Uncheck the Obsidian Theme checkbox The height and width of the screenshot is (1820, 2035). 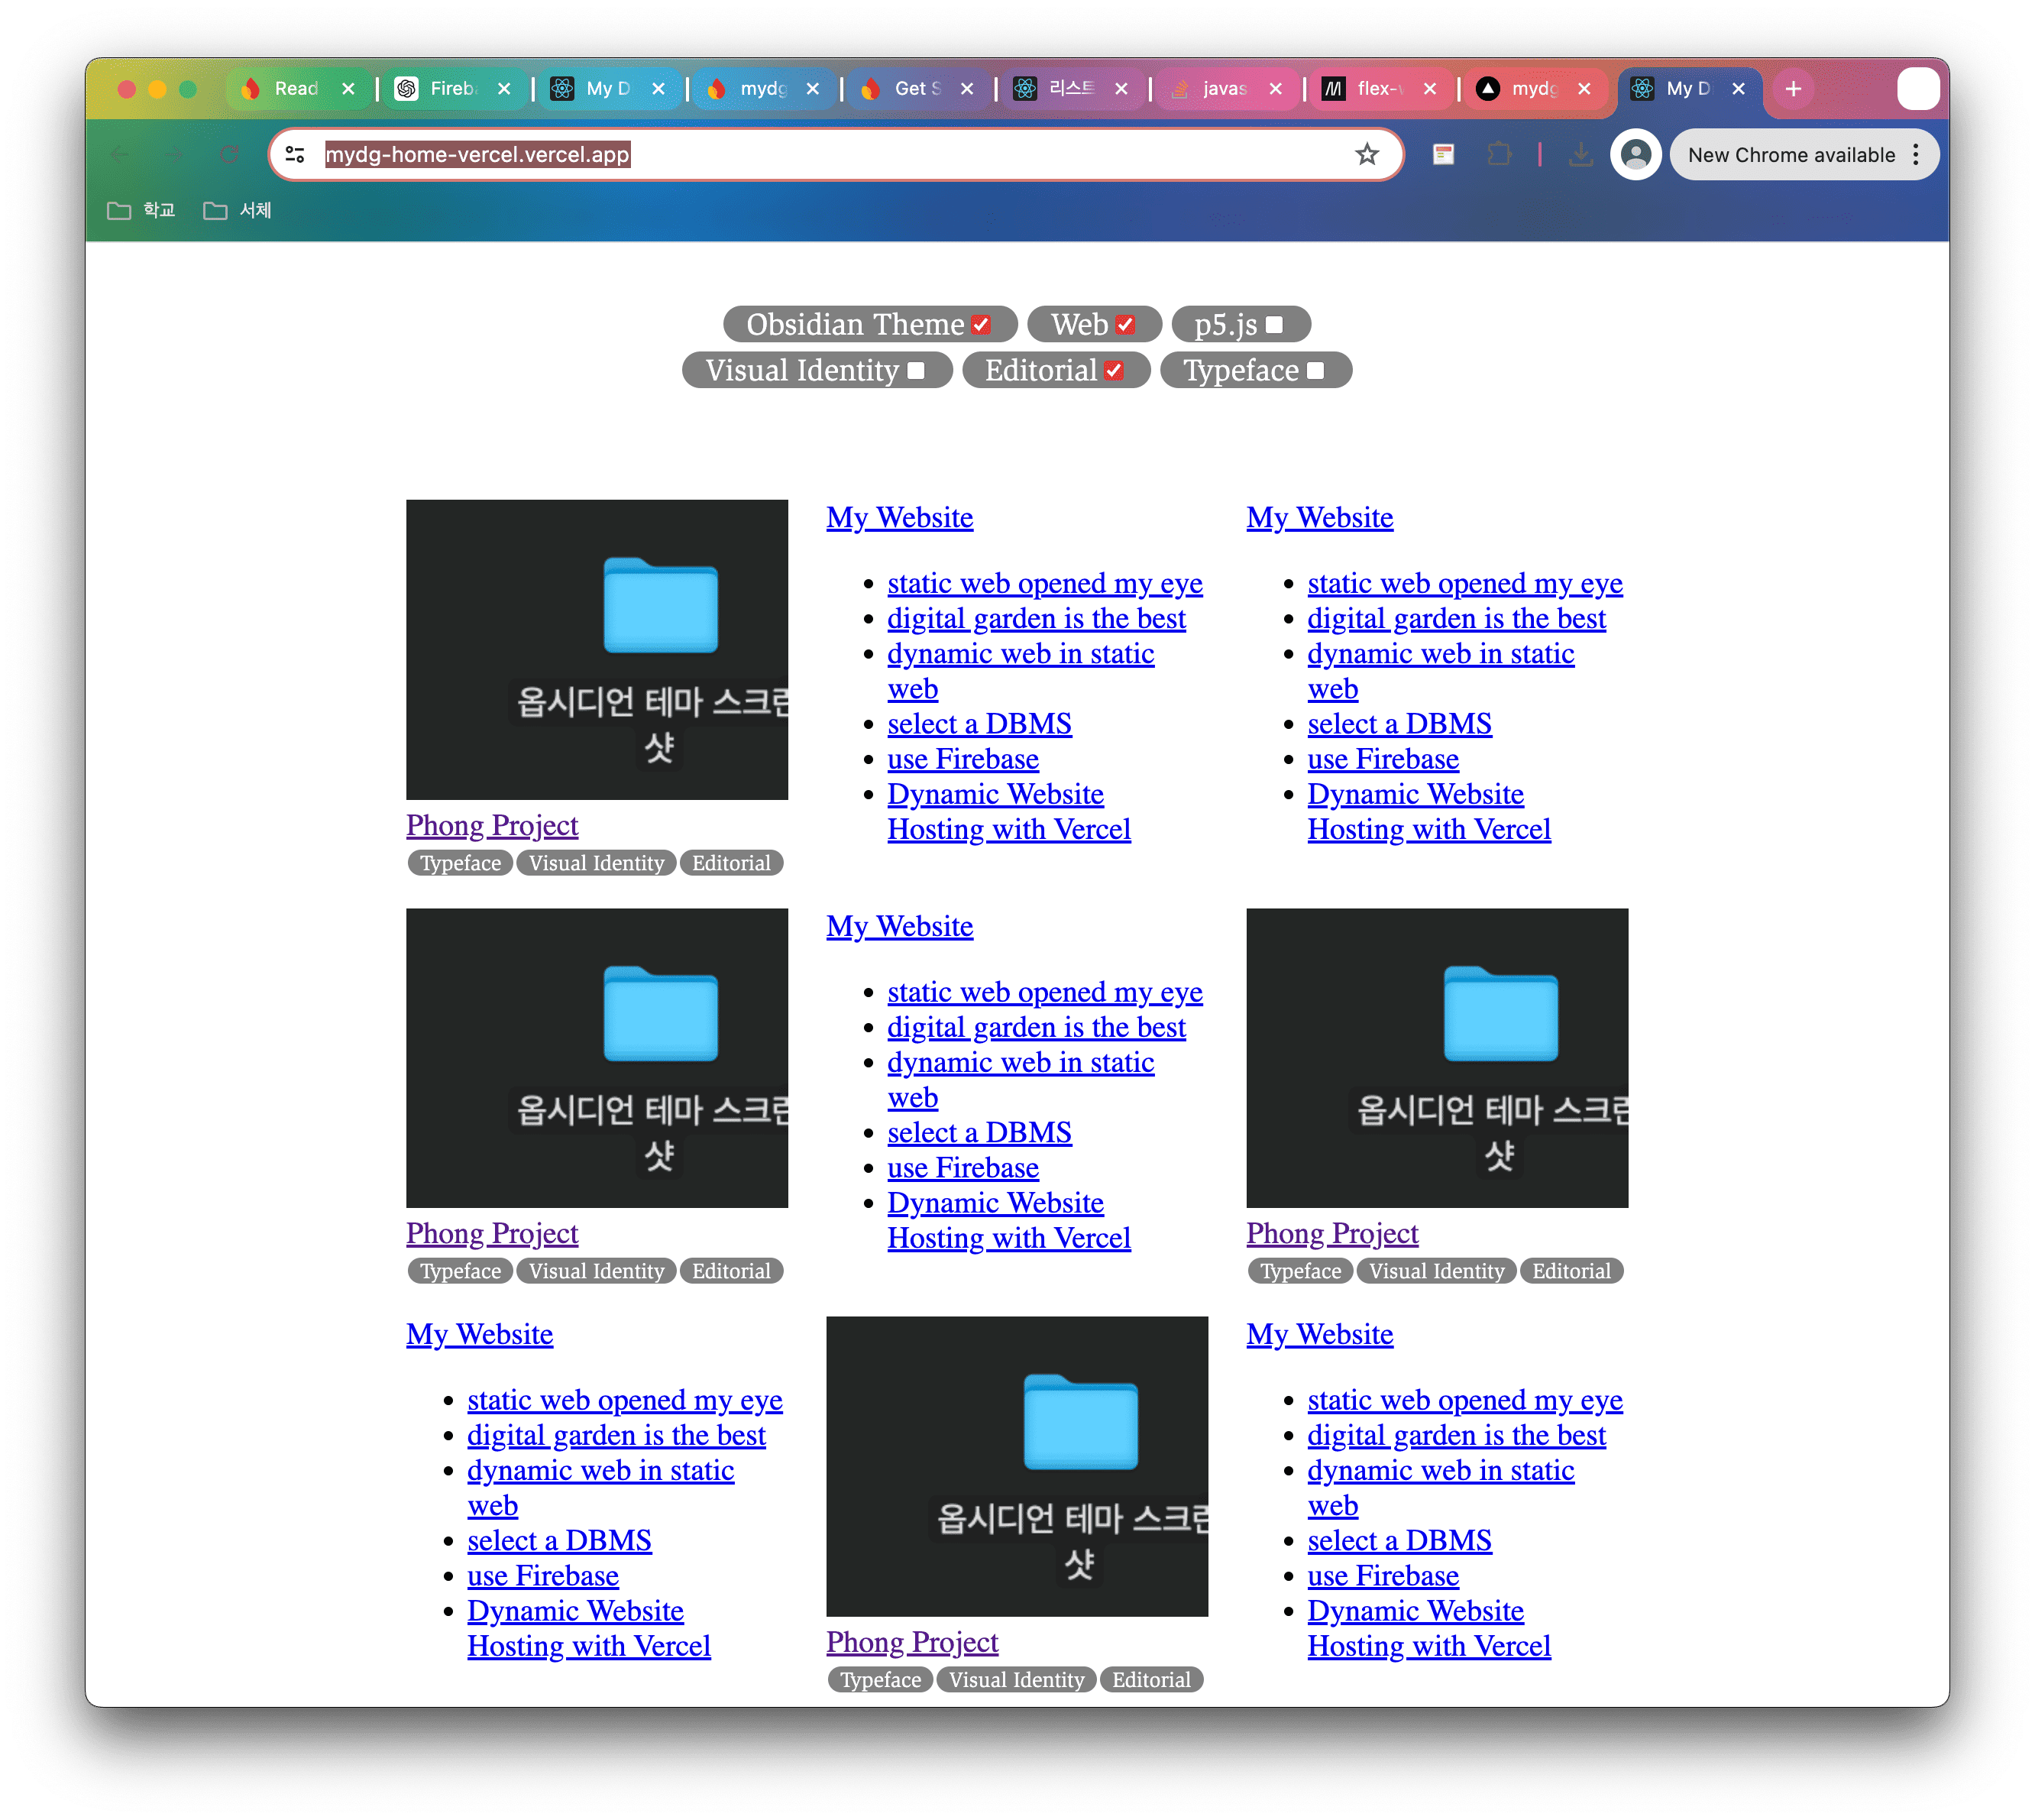pyautogui.click(x=982, y=325)
